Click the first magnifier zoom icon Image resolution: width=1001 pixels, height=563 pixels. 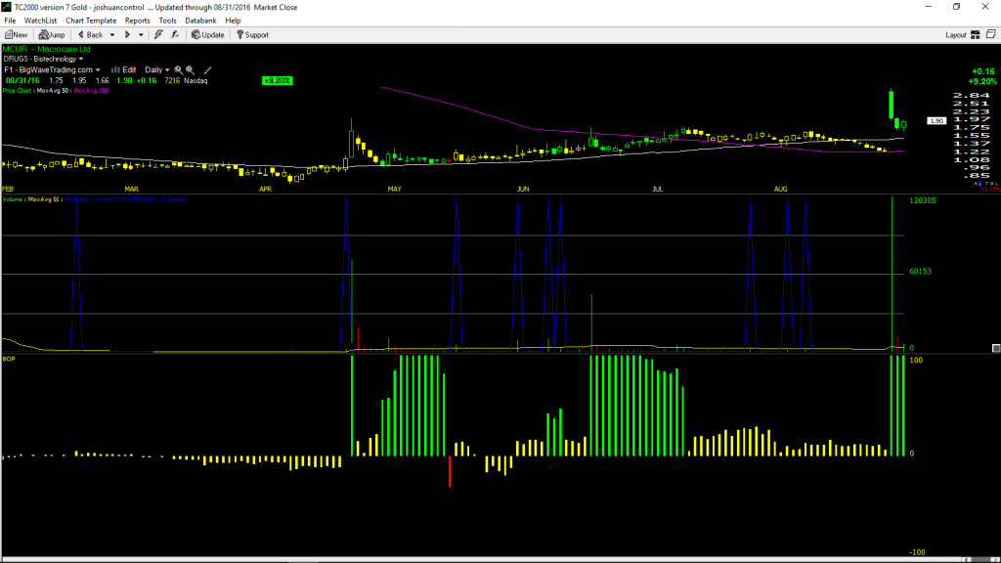pos(179,70)
